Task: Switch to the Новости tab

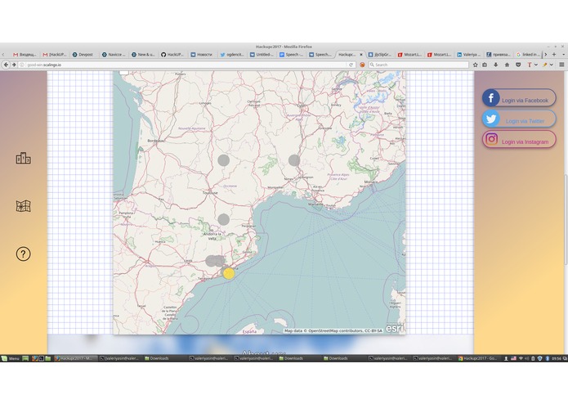Action: [203, 54]
